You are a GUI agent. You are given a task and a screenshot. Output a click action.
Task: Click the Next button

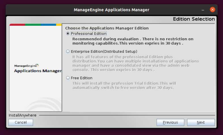pyautogui.click(x=201, y=122)
